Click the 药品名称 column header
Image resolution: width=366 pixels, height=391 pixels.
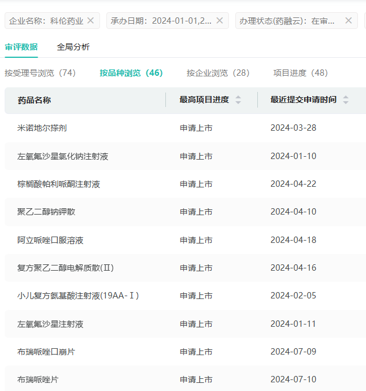(x=34, y=100)
